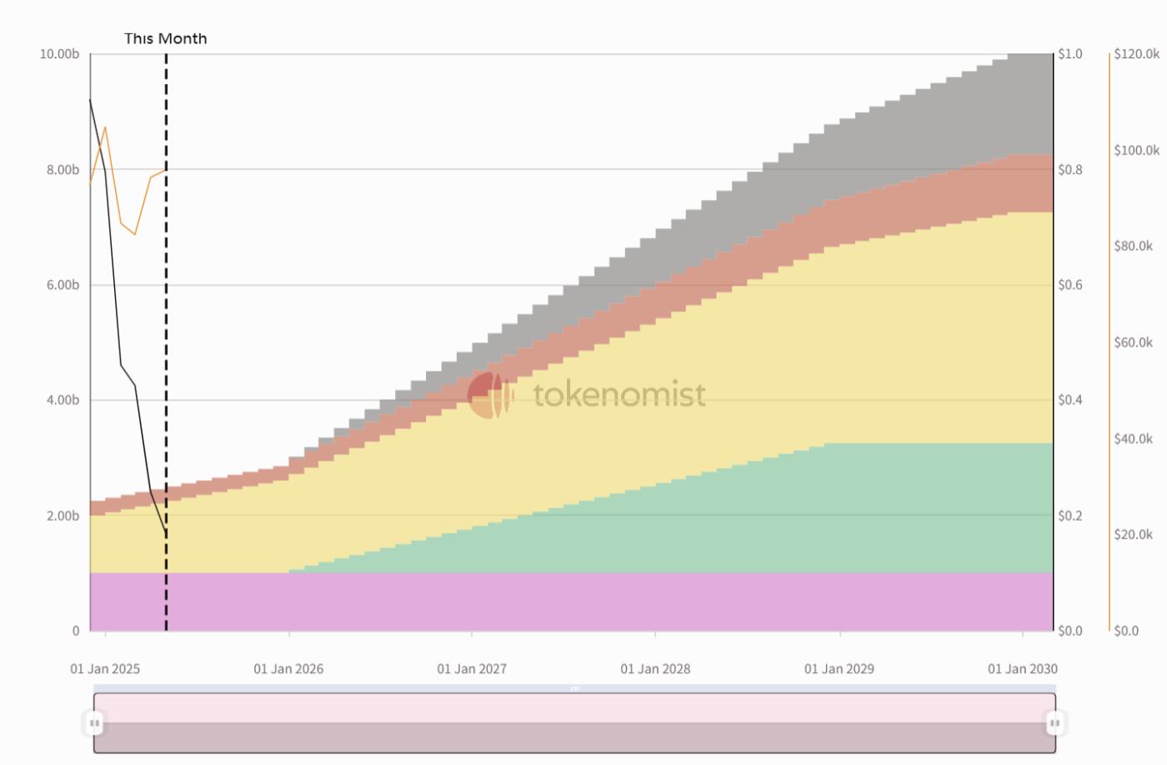The width and height of the screenshot is (1167, 765).
Task: Click the 'This Month' label
Action: coord(165,38)
